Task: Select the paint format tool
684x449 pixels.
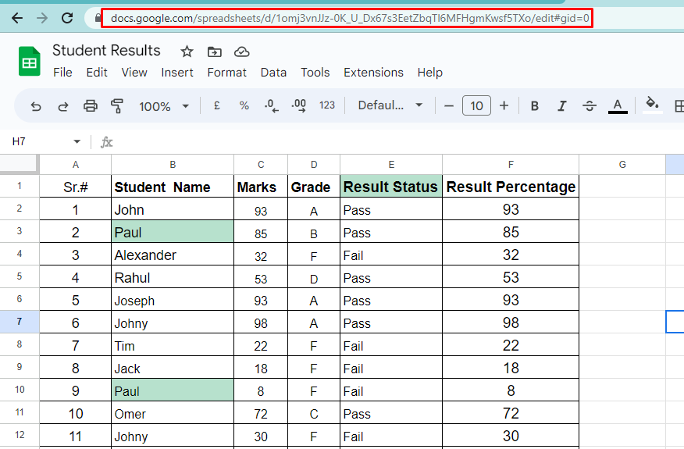Action: click(117, 106)
